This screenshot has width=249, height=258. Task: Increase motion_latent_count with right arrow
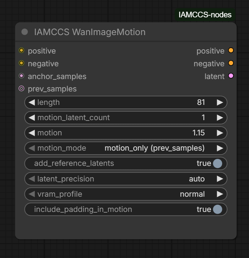pyautogui.click(x=220, y=118)
